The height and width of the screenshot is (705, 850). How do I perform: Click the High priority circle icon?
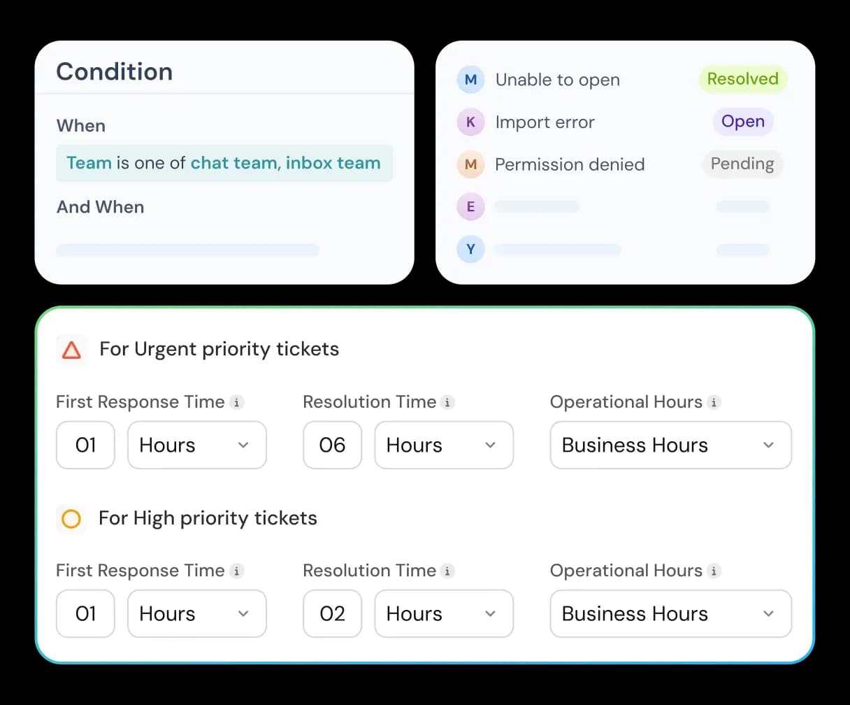pos(71,519)
